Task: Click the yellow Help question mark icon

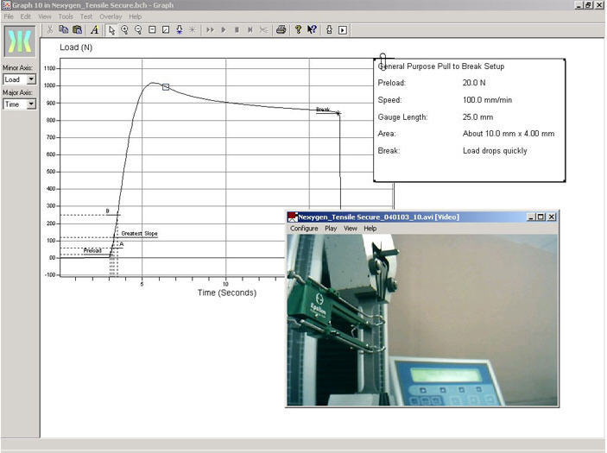Action: tap(298, 30)
